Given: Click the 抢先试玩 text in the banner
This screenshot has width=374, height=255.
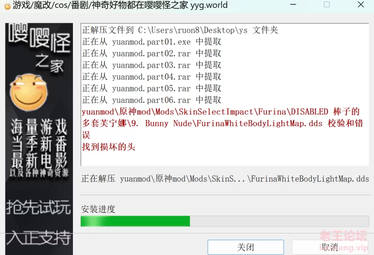Looking at the screenshot, I should pos(39,206).
